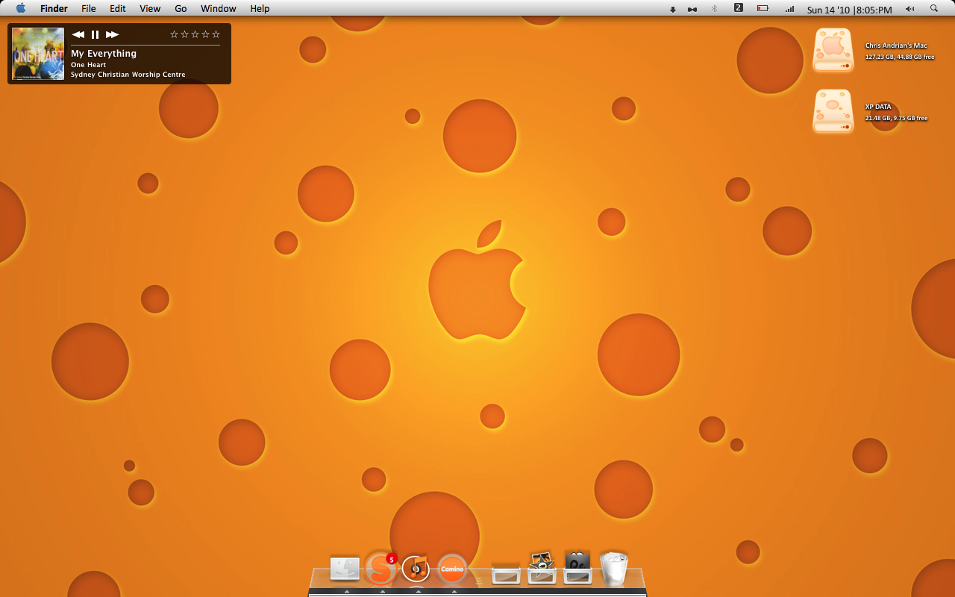
Task: Rate the song two stars
Action: click(184, 34)
